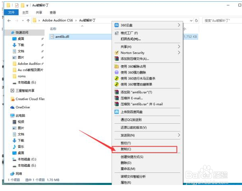Click the 360强力删除 purple icon
Image resolution: width=242 pixels, height=191 pixels.
coord(116,72)
